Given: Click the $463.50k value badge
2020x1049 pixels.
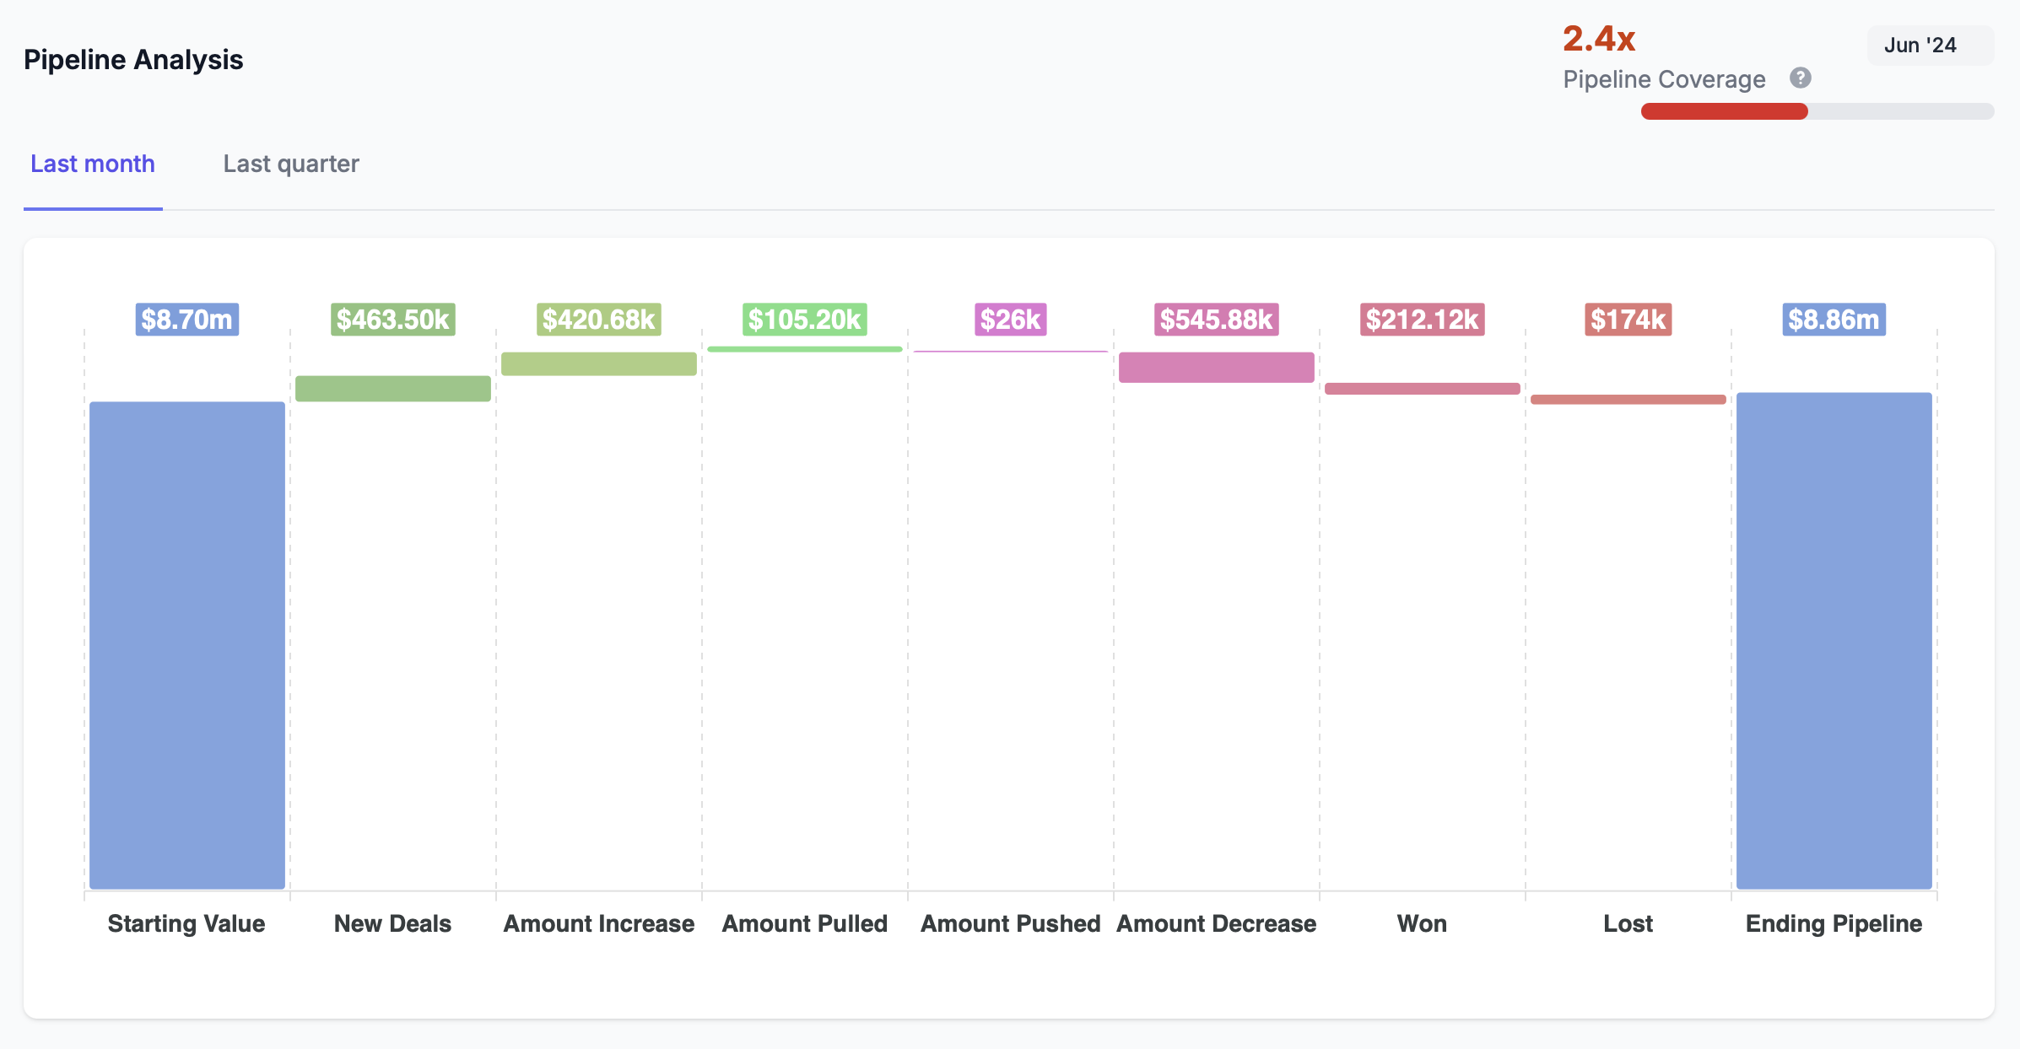Looking at the screenshot, I should click(x=392, y=320).
